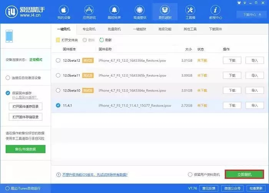Open the 不想升级当前iOS版本 help link
The width and height of the screenshot is (269, 193).
(x=95, y=175)
